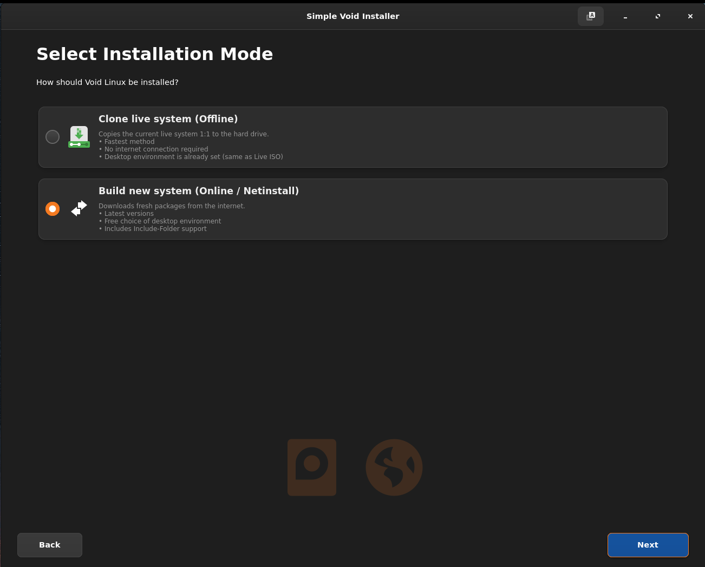The height and width of the screenshot is (567, 705).
Task: Click the 'Build new system (Online / Netinstall)' title
Action: (x=199, y=191)
